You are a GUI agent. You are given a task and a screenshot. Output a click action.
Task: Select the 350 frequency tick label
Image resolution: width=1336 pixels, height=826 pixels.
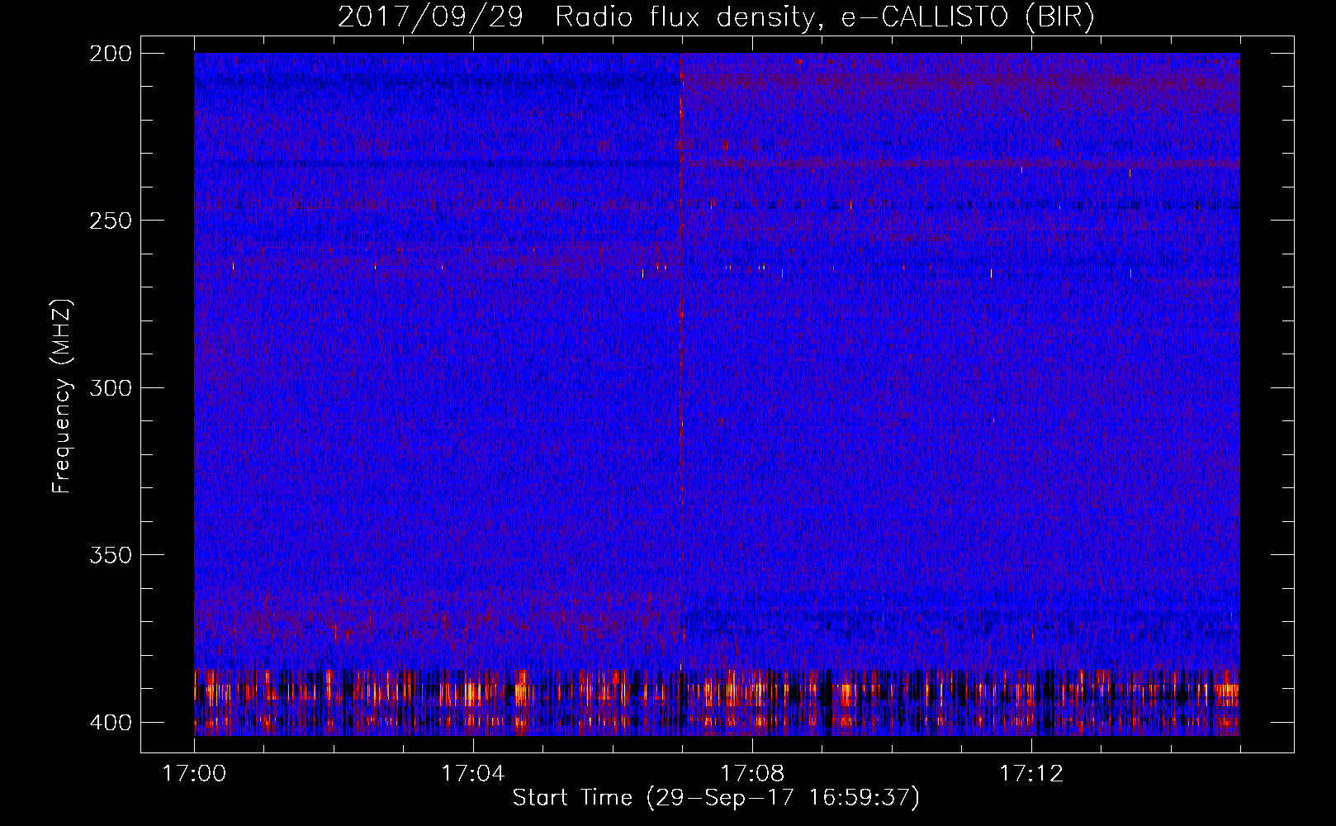[x=110, y=554]
